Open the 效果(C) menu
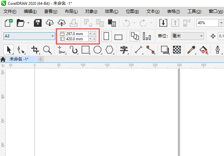This screenshot has height=156, width=224. coord(111,11)
